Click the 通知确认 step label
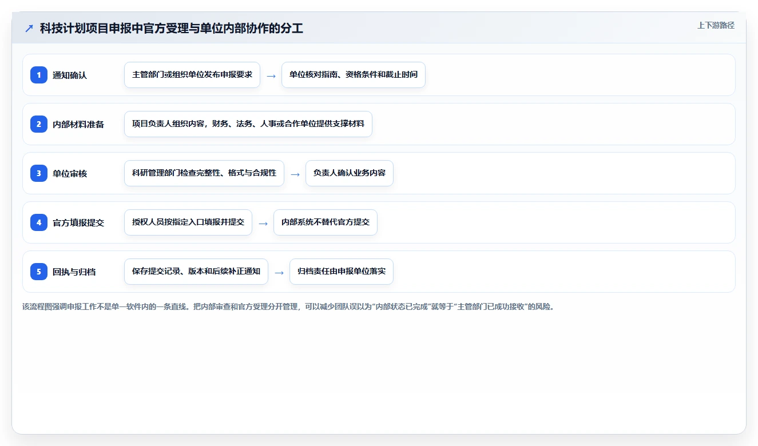Image resolution: width=758 pixels, height=446 pixels. coord(70,75)
